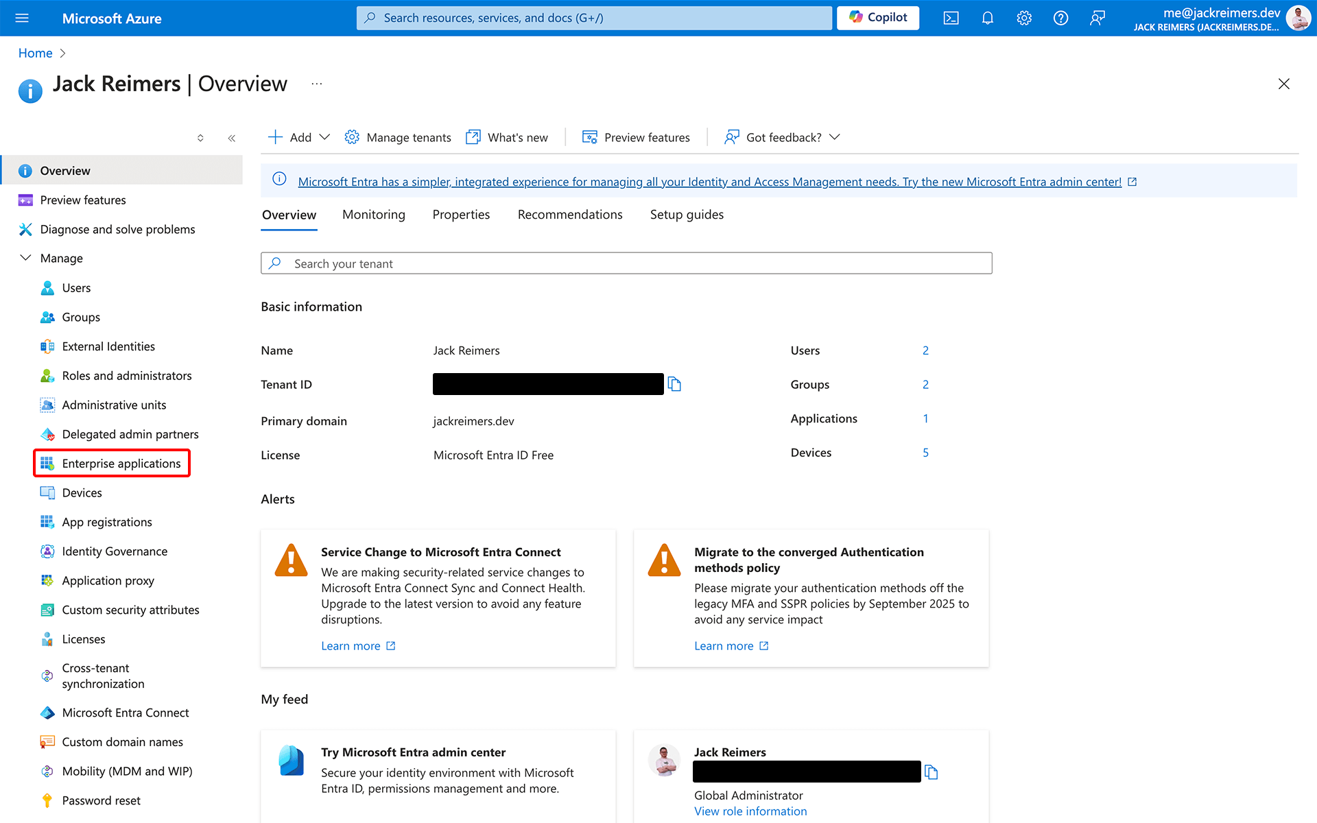Open the ellipsis menu beside Overview title
This screenshot has width=1317, height=823.
point(316,84)
